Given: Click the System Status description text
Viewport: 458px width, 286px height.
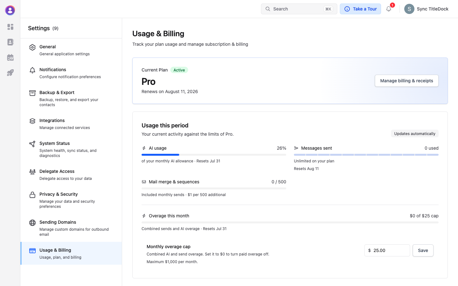Looking at the screenshot, I should coord(68,153).
